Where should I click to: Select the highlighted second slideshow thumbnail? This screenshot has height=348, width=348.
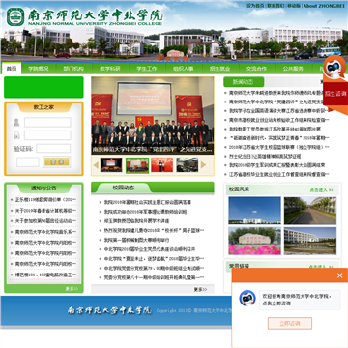[137, 165]
